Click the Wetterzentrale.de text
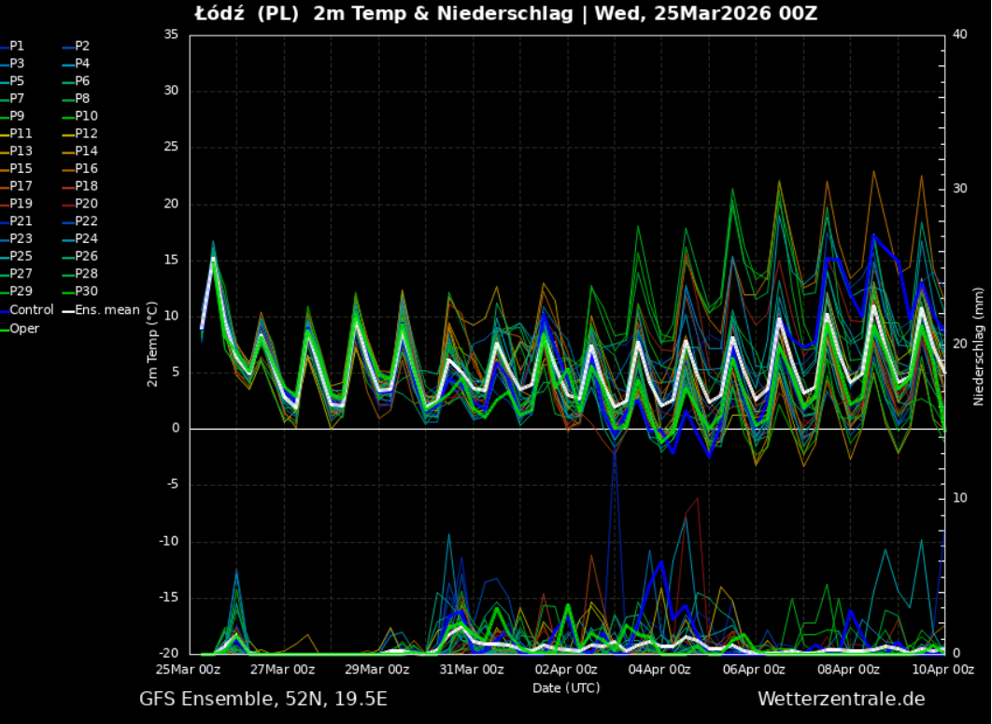Viewport: 992px width, 724px height. (841, 699)
